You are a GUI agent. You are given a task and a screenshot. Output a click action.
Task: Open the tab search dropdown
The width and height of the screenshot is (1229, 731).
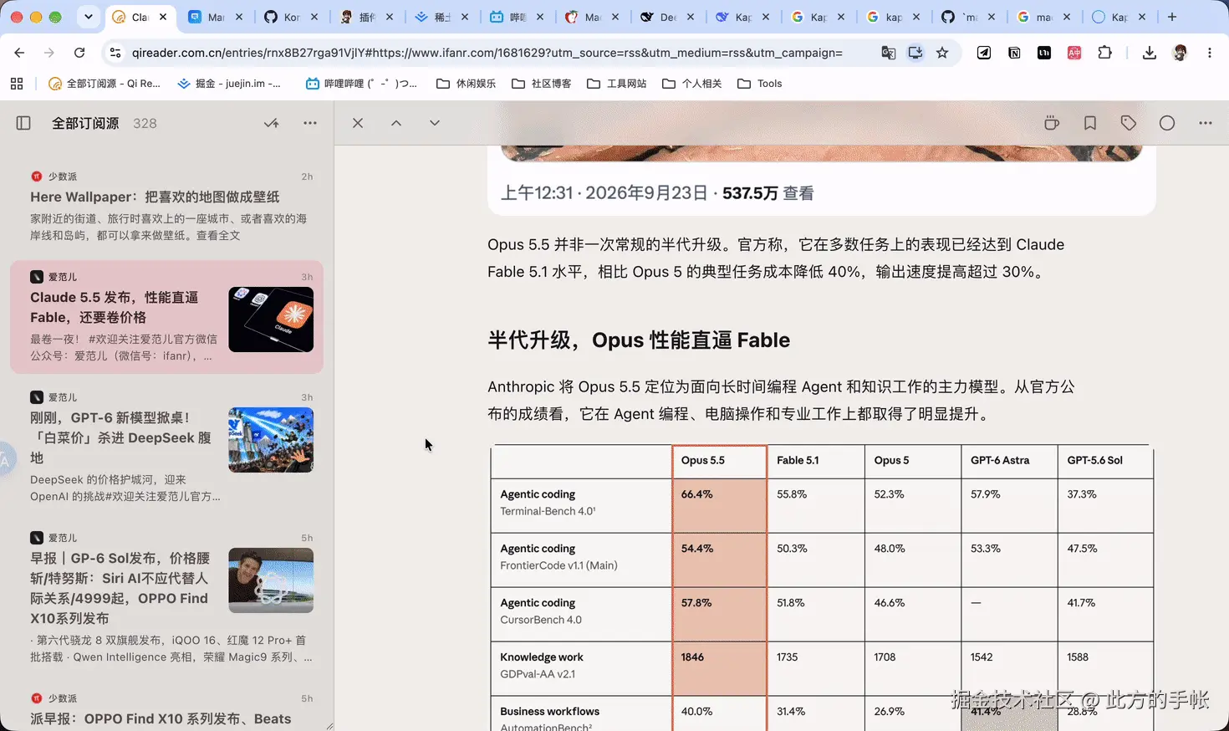coord(89,17)
